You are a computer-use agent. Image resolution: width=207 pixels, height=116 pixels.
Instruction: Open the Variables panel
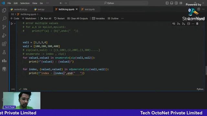click(98, 19)
